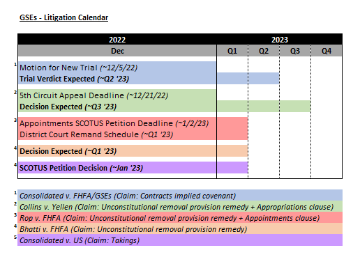Select the District Court Remand Schedule cell
360x257 pixels.
coord(117,134)
